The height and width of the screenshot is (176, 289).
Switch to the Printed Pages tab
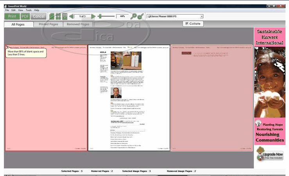tap(48, 24)
